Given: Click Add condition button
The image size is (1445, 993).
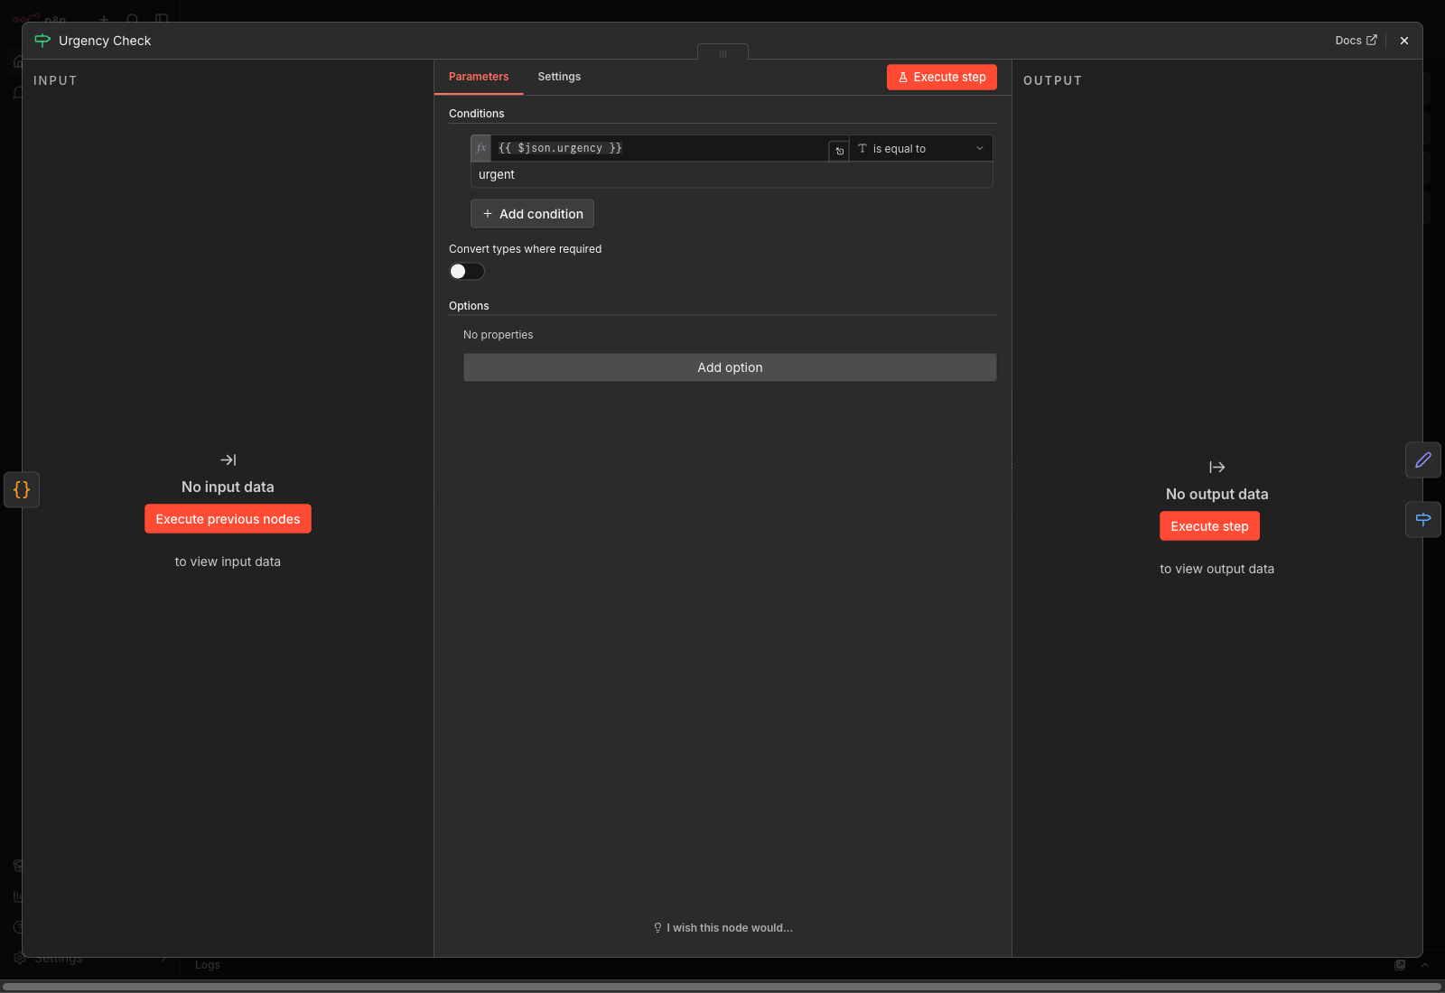Looking at the screenshot, I should click(x=532, y=214).
